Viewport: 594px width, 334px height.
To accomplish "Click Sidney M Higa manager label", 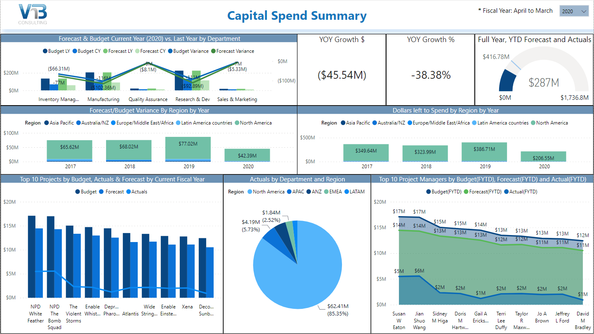I will click(440, 318).
